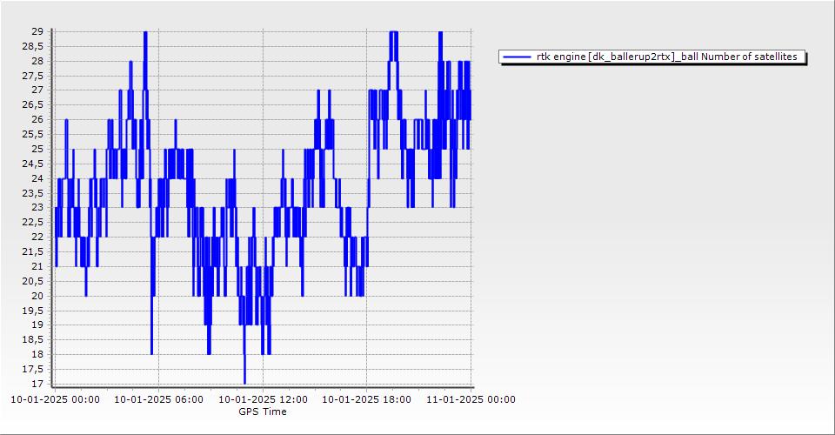Select the 20 value on the y-axis
Viewport: 835px width, 435px height.
[37, 296]
